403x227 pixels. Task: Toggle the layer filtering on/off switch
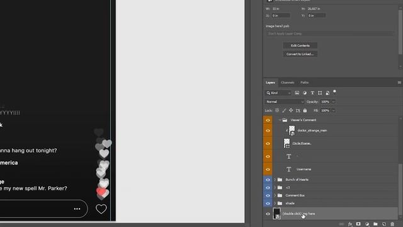(334, 91)
